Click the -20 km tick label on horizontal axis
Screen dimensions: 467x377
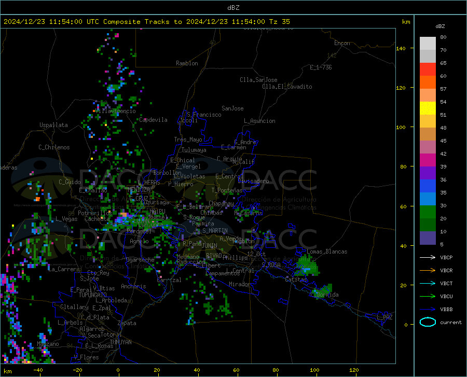click(x=77, y=370)
